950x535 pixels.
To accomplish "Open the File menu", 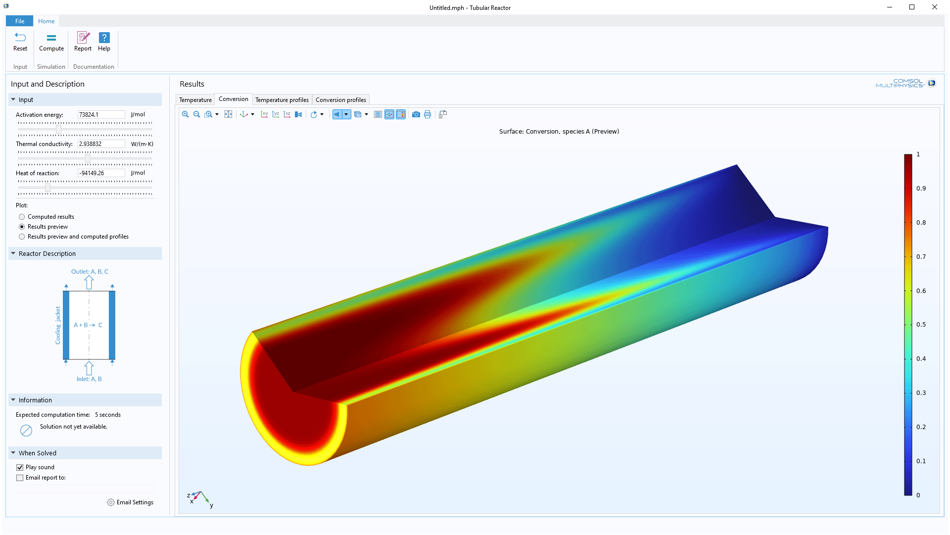I will [20, 21].
